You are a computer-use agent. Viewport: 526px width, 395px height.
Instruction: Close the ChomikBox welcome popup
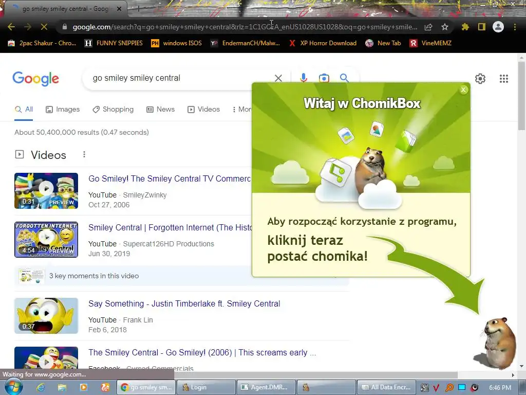click(463, 89)
